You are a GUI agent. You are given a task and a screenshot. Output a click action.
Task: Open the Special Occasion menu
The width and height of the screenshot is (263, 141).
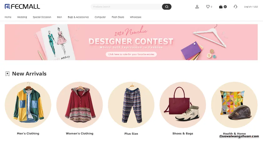(x=42, y=17)
